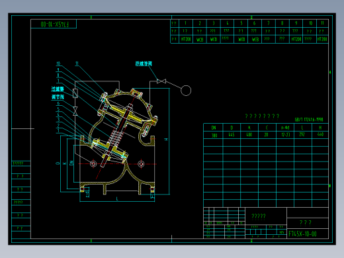Select the float ball circle

(x=186, y=91)
